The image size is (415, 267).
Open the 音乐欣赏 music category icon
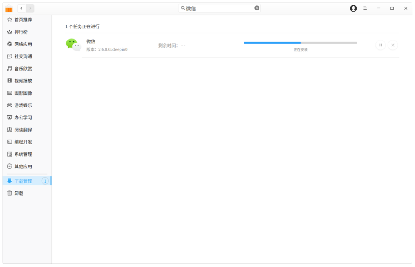coord(21,68)
